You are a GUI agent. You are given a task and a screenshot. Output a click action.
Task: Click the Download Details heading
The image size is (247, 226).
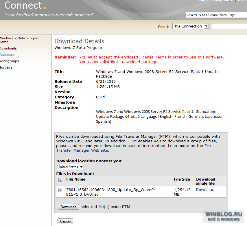coord(79,41)
